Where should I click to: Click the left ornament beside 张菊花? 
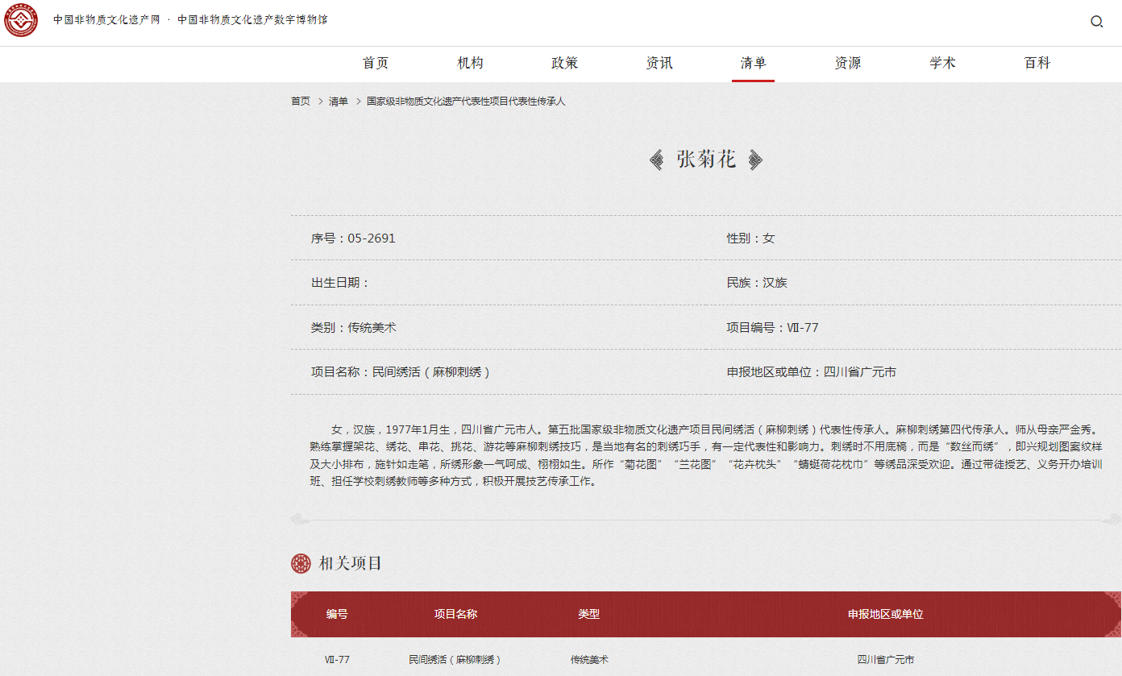click(657, 160)
